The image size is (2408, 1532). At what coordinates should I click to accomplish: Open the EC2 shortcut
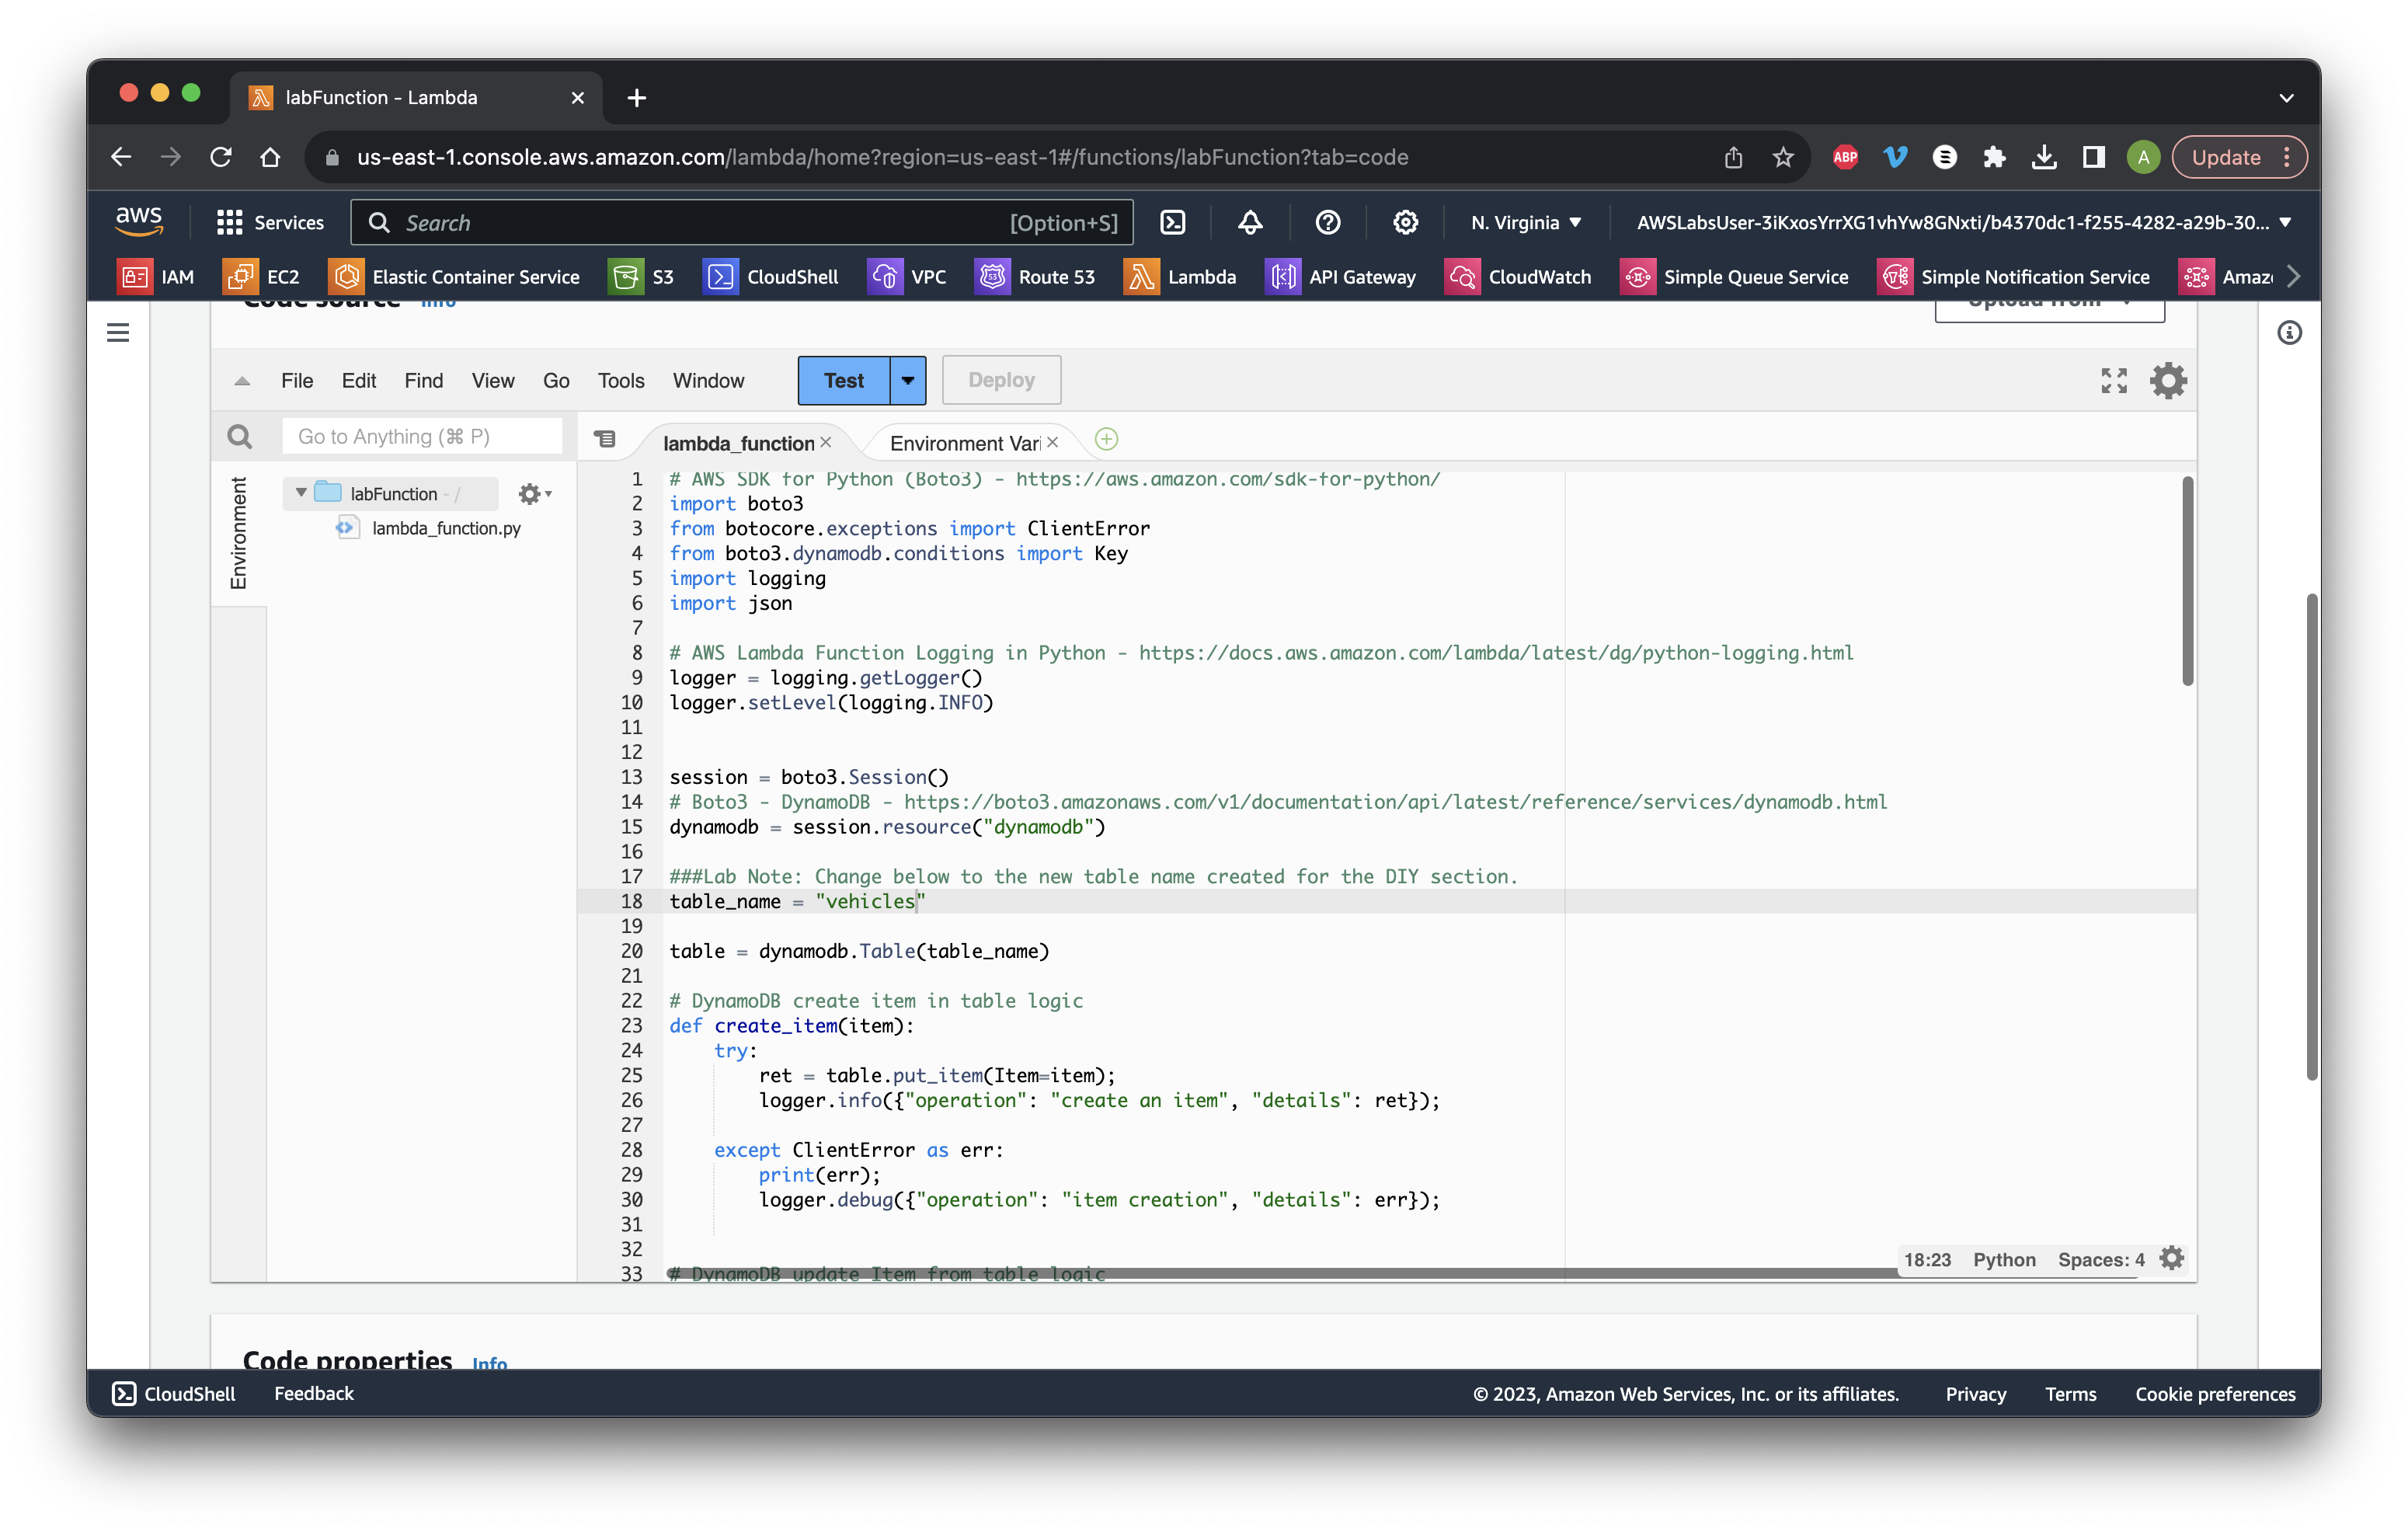(262, 277)
